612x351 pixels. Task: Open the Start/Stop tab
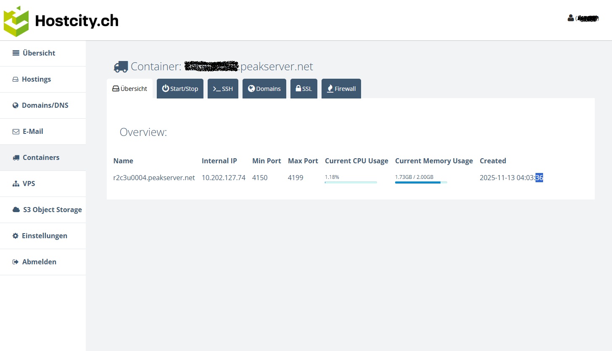coord(180,89)
